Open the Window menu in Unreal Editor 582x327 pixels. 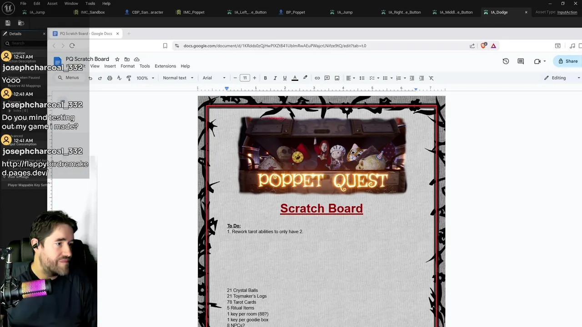(71, 3)
